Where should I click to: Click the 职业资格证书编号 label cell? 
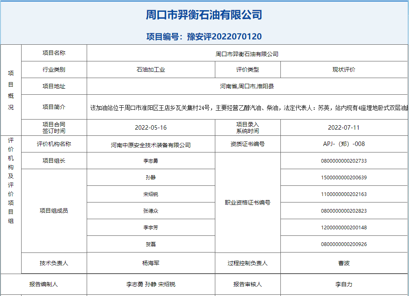pyautogui.click(x=247, y=202)
